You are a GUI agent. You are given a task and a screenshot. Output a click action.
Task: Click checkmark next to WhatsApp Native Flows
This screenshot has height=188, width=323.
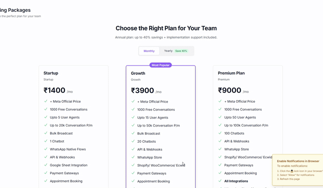[46, 149]
